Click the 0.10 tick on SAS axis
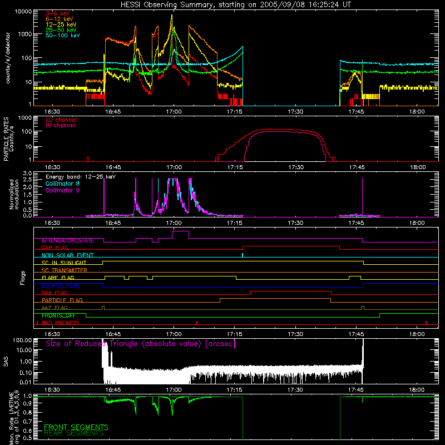 (26, 373)
